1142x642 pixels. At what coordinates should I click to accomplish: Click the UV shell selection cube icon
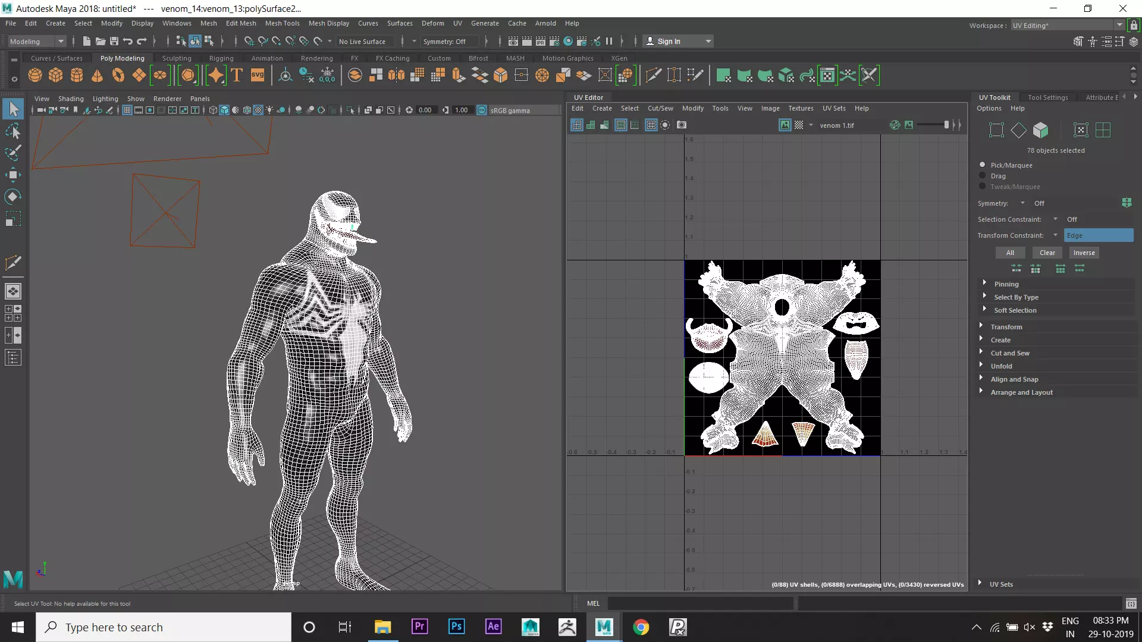click(1040, 130)
